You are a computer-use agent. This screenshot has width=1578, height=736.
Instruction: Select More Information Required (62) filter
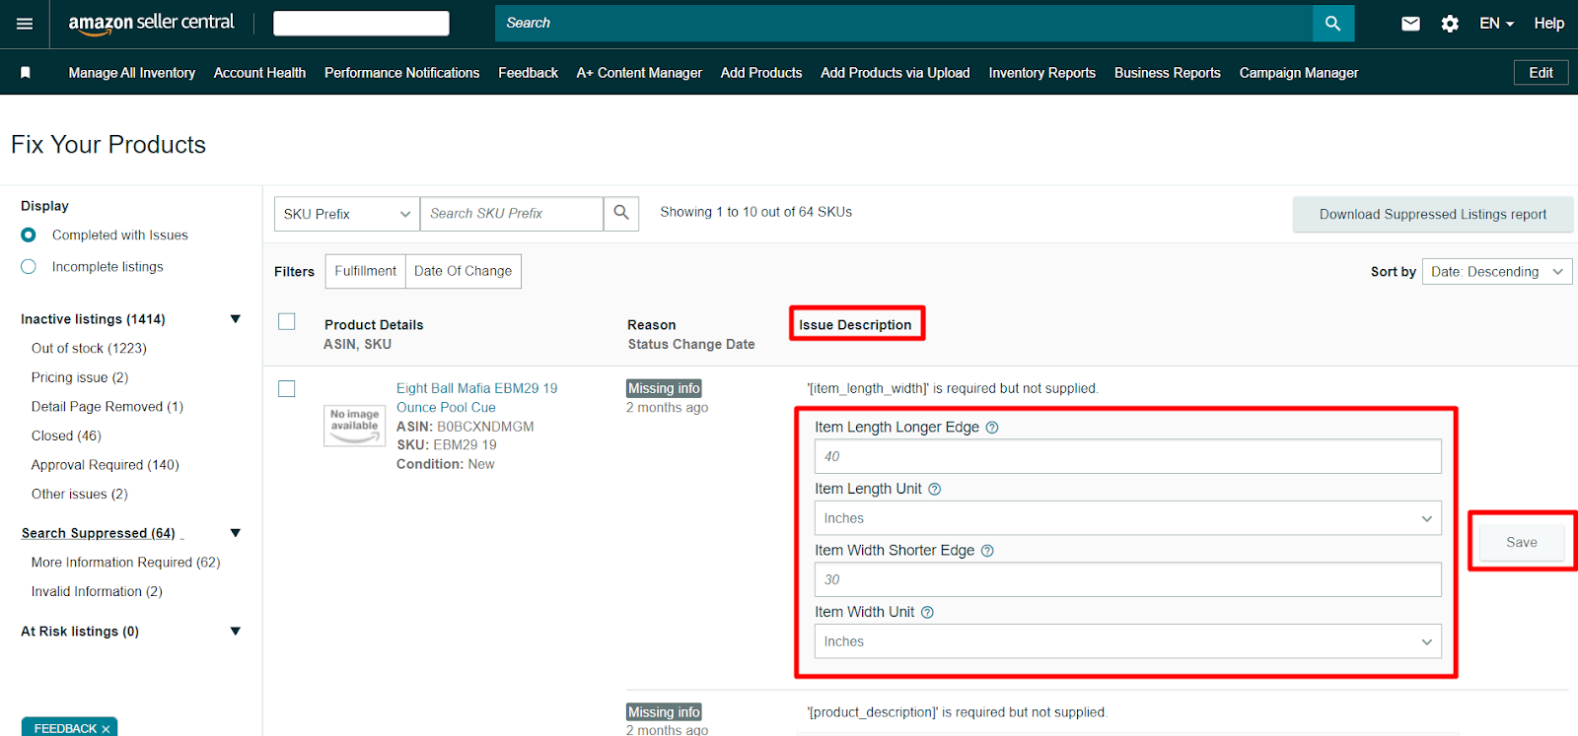[126, 563]
